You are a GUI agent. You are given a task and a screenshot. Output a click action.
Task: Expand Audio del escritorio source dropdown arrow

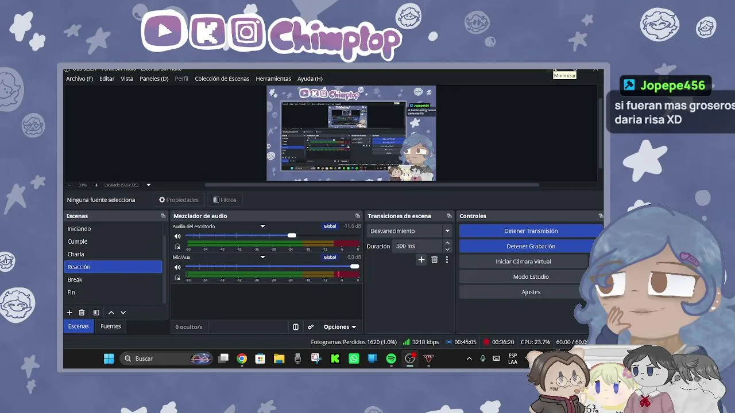tap(262, 227)
